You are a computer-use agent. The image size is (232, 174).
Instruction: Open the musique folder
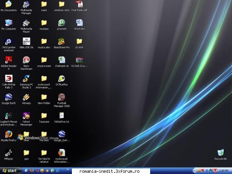coord(44,25)
